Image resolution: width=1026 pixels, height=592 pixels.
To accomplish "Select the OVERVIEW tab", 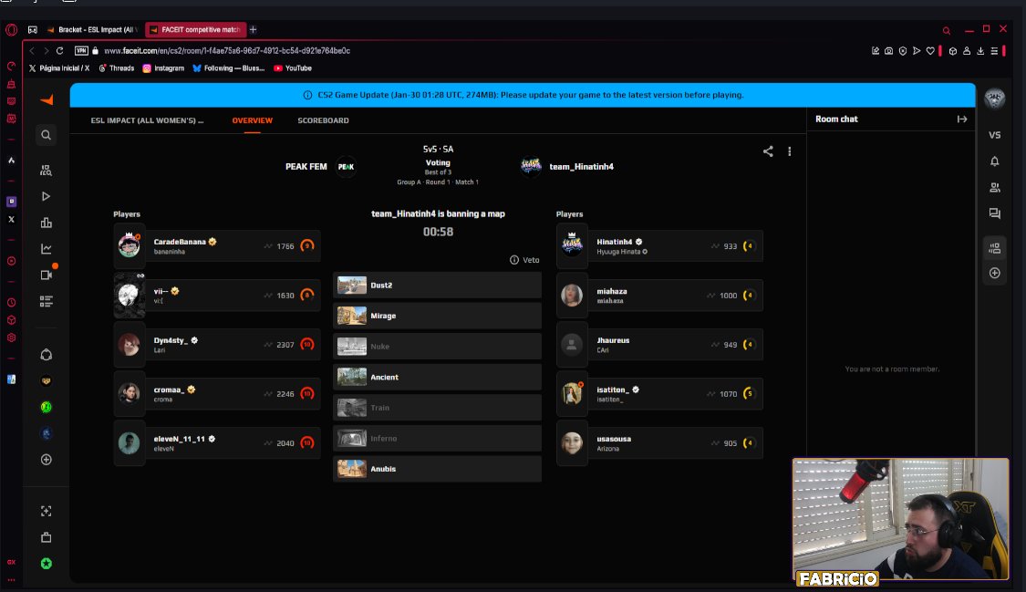I will pos(252,120).
